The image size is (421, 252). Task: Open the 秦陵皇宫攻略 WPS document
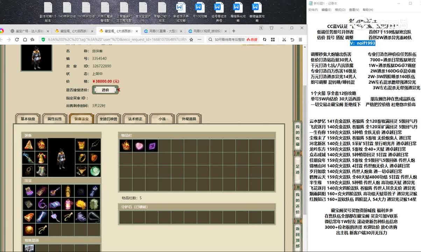[257, 12]
